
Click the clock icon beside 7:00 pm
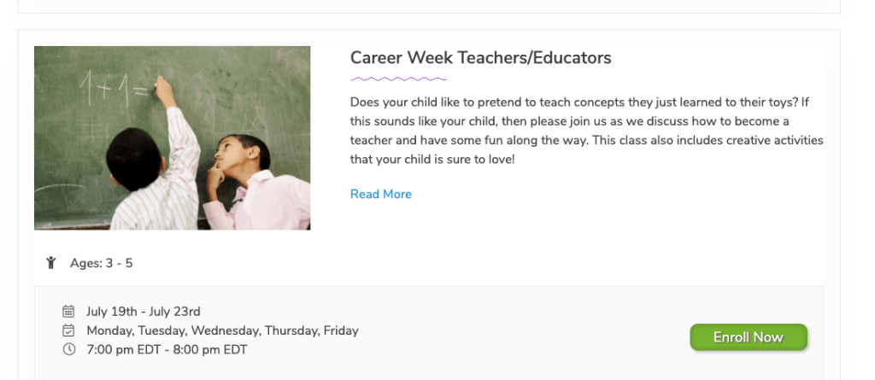click(69, 349)
